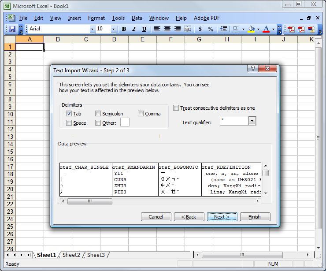The height and width of the screenshot is (271, 326).
Task: Click the worksheet horizontal scrollbar thumb
Action: coord(242,255)
